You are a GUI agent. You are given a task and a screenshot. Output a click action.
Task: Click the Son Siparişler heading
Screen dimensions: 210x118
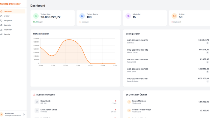pos(133,34)
